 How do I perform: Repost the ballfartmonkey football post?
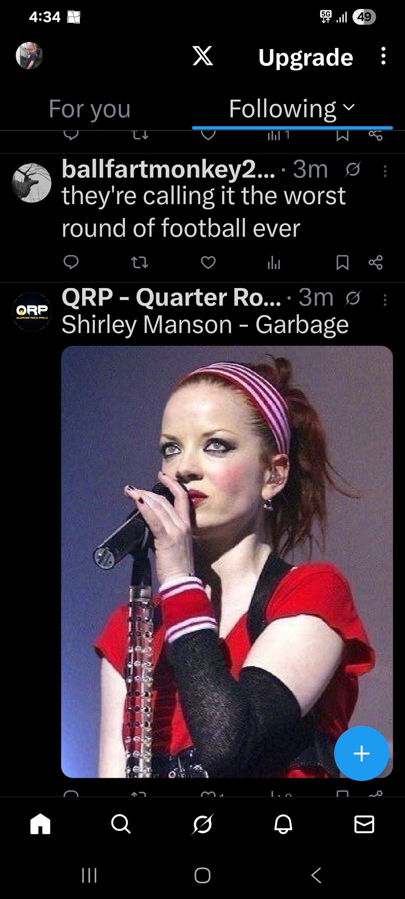pos(140,263)
